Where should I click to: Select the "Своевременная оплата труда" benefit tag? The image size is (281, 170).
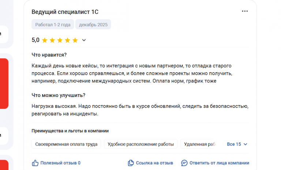click(x=66, y=144)
